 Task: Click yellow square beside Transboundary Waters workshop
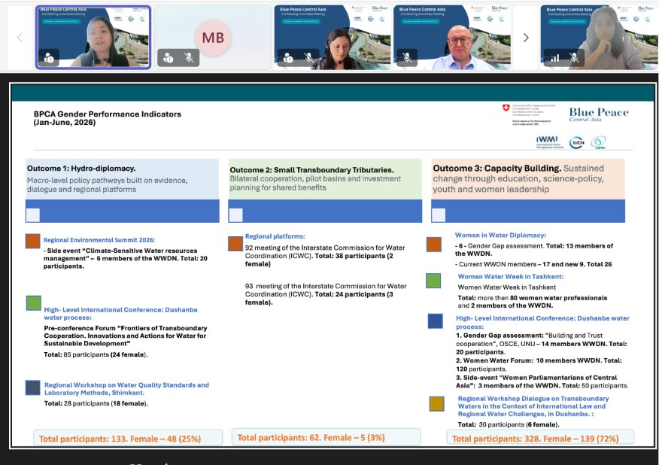click(436, 403)
